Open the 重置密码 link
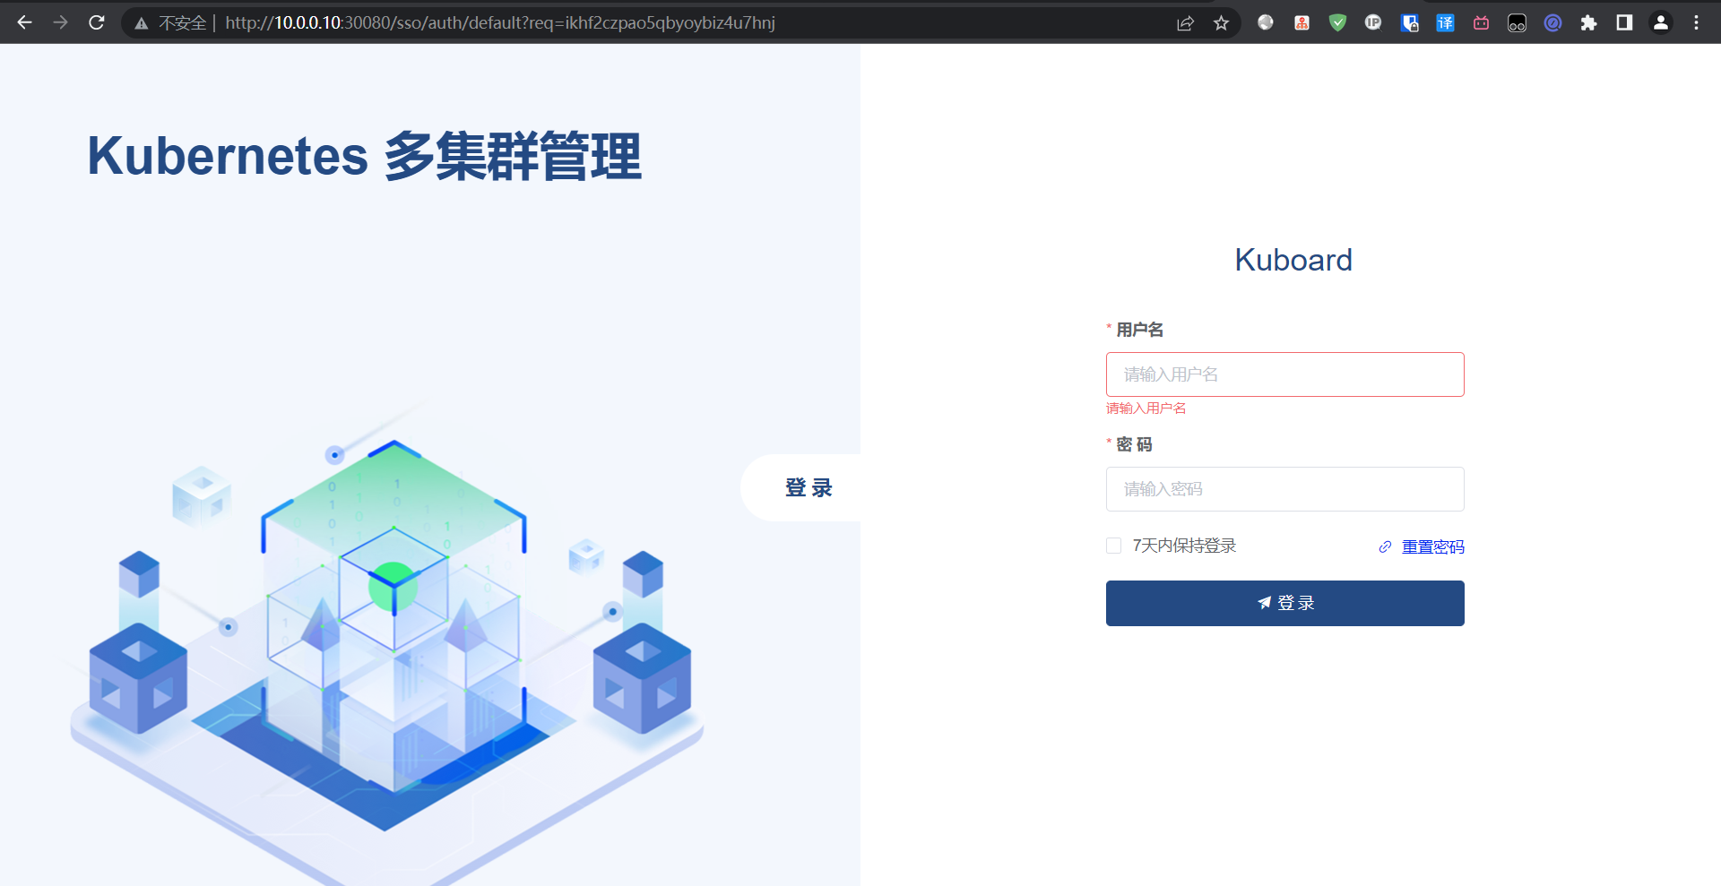 pyautogui.click(x=1432, y=546)
